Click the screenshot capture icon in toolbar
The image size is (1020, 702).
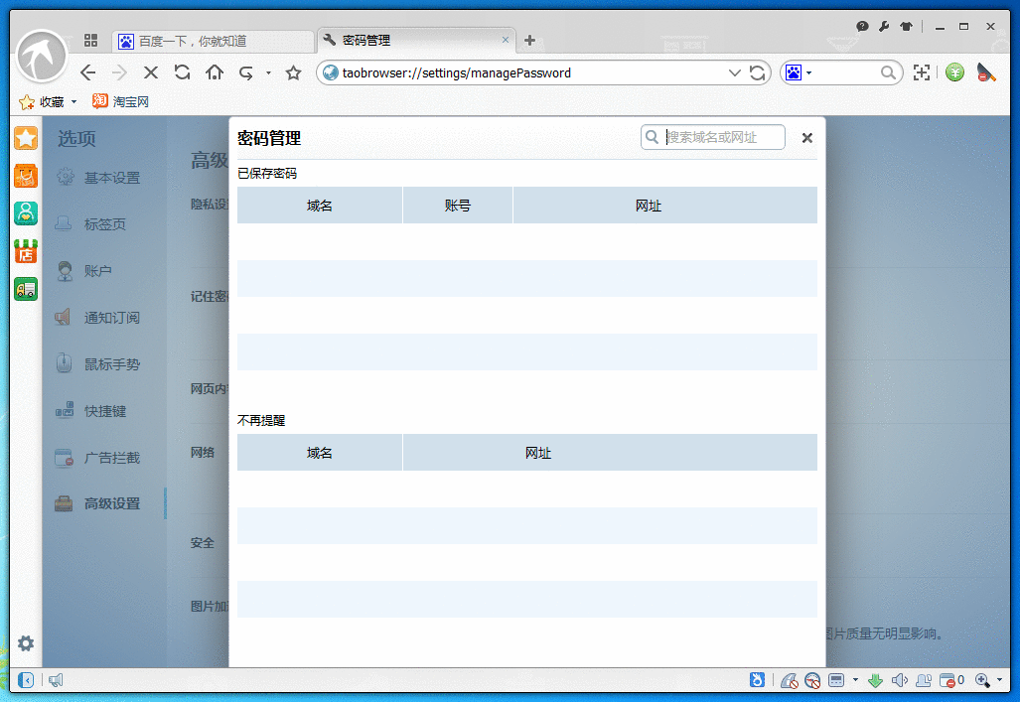point(922,72)
